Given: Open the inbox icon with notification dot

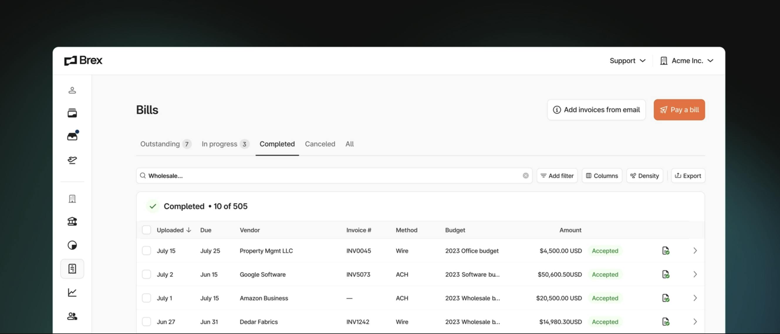Looking at the screenshot, I should [x=72, y=137].
